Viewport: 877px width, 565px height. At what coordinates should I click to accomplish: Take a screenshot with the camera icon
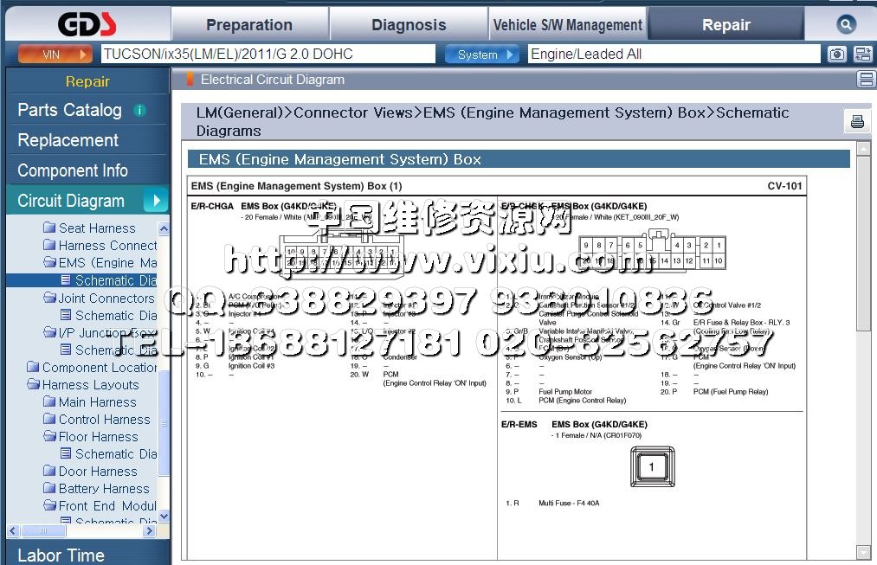(x=836, y=55)
